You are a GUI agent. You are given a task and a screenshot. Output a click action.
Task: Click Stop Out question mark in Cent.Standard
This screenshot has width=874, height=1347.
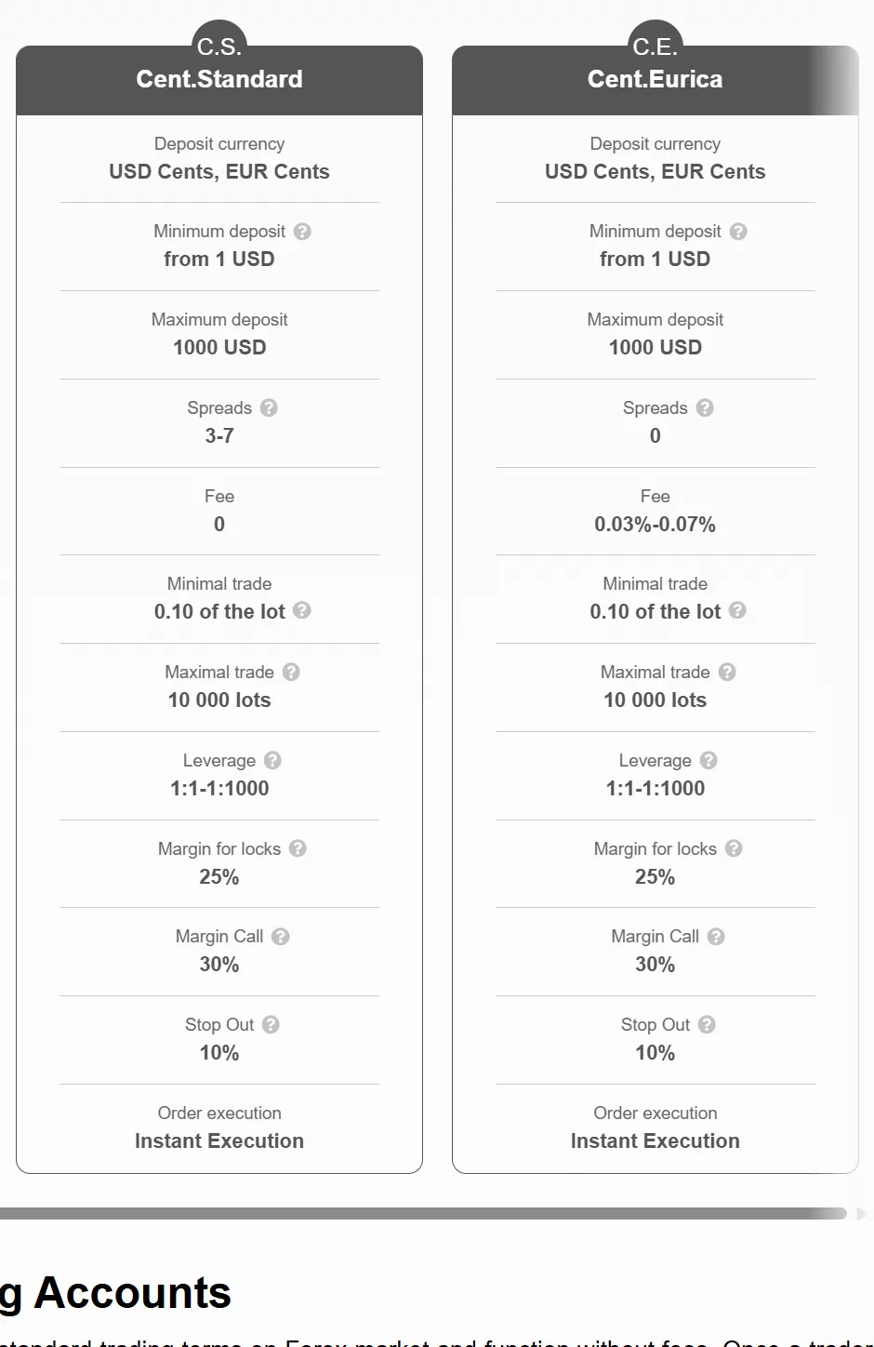[x=271, y=1024]
